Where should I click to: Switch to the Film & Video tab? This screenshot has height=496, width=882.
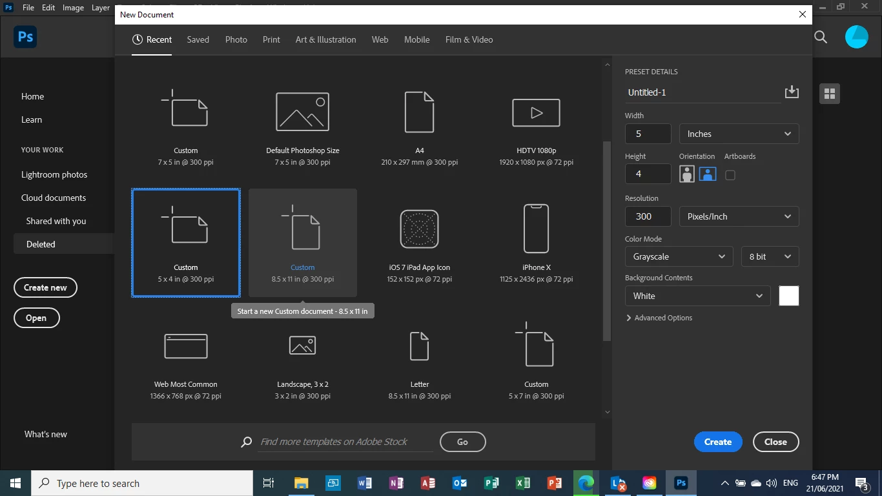tap(469, 39)
